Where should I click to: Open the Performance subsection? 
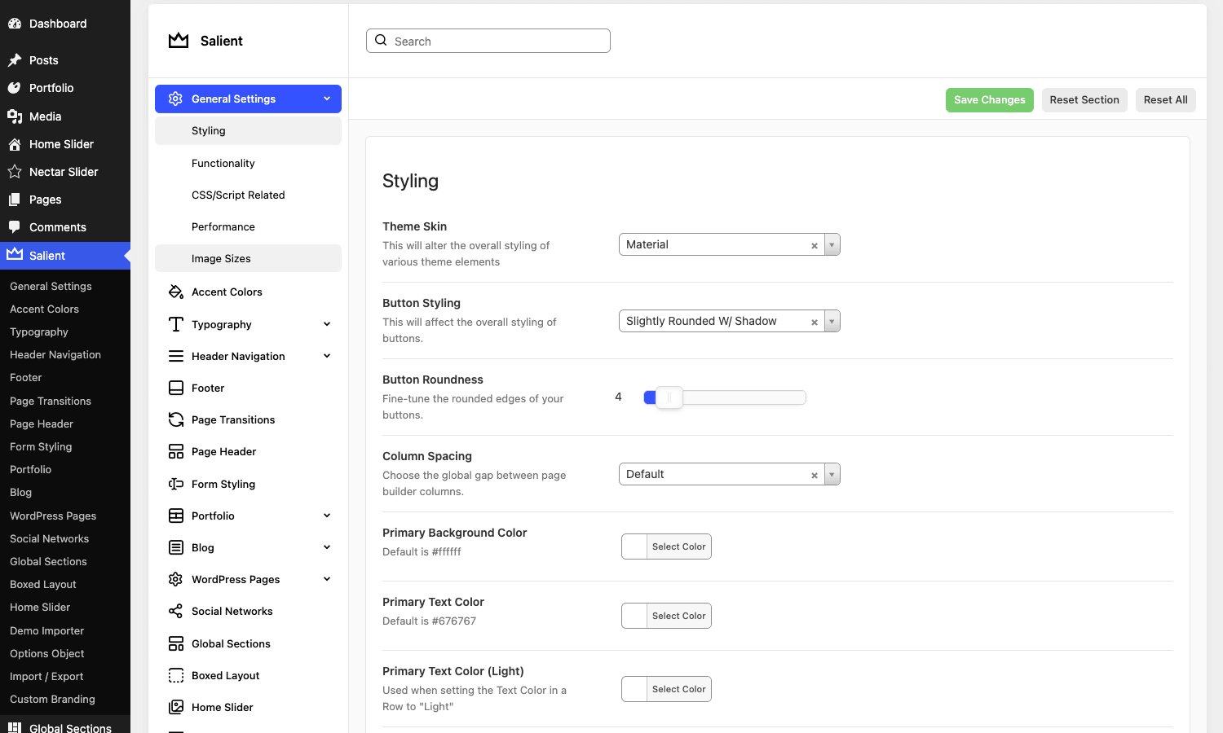click(248, 226)
